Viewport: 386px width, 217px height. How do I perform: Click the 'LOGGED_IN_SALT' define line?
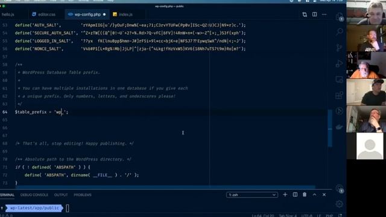pos(130,41)
